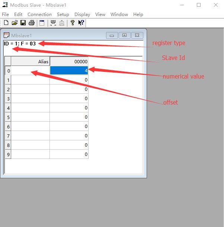Select row header 7
The height and width of the screenshot is (227, 224).
[x=8, y=136]
